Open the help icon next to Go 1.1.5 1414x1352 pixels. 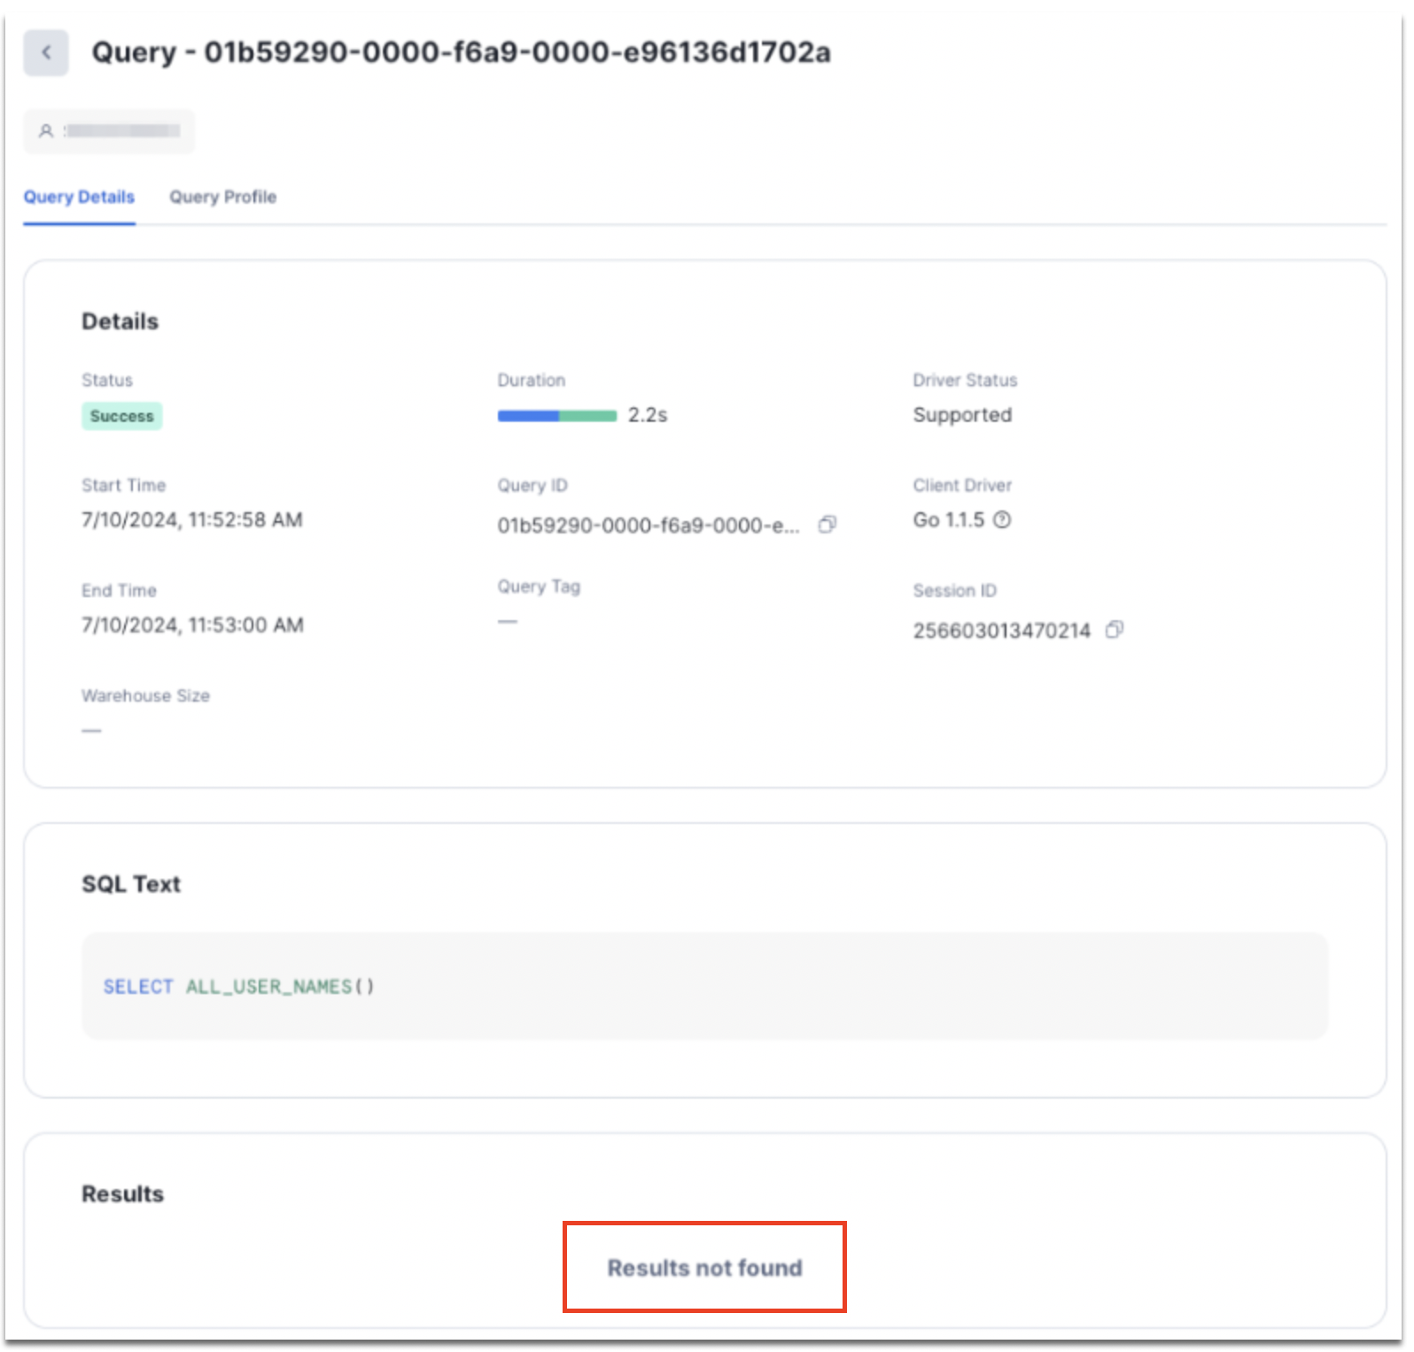[x=1002, y=520]
